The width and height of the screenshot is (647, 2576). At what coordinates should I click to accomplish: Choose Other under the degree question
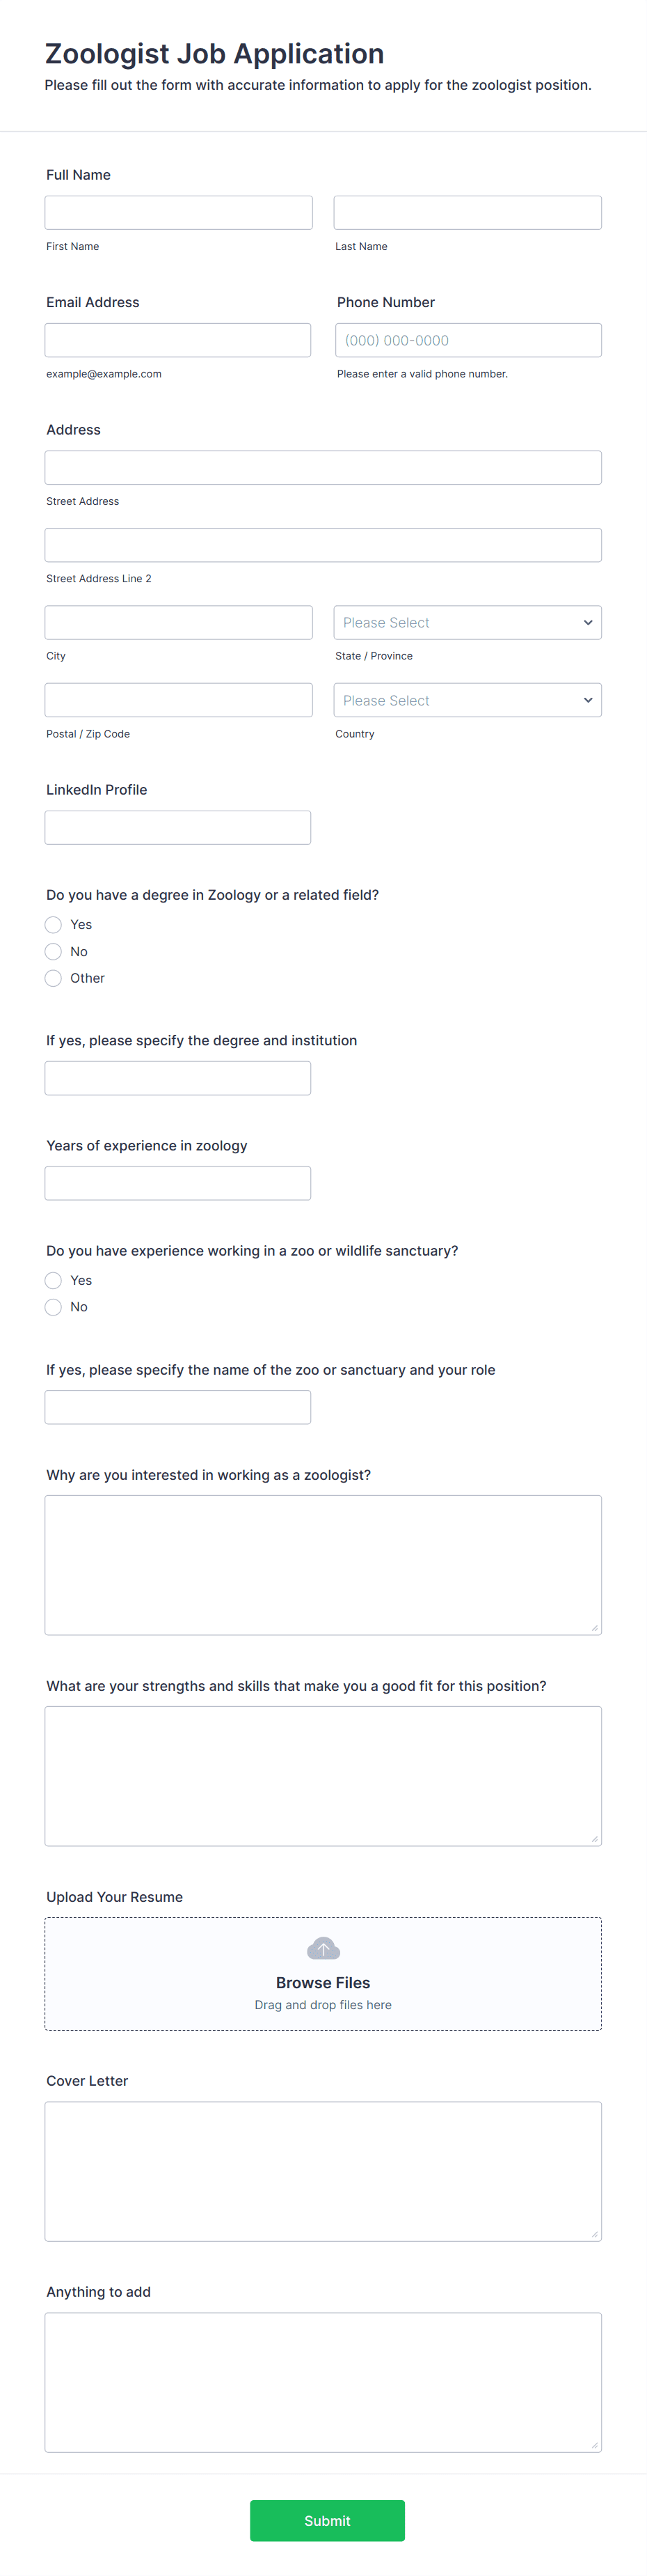tap(53, 978)
